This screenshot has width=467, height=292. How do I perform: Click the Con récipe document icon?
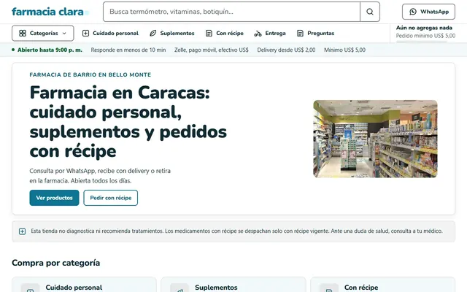point(209,33)
